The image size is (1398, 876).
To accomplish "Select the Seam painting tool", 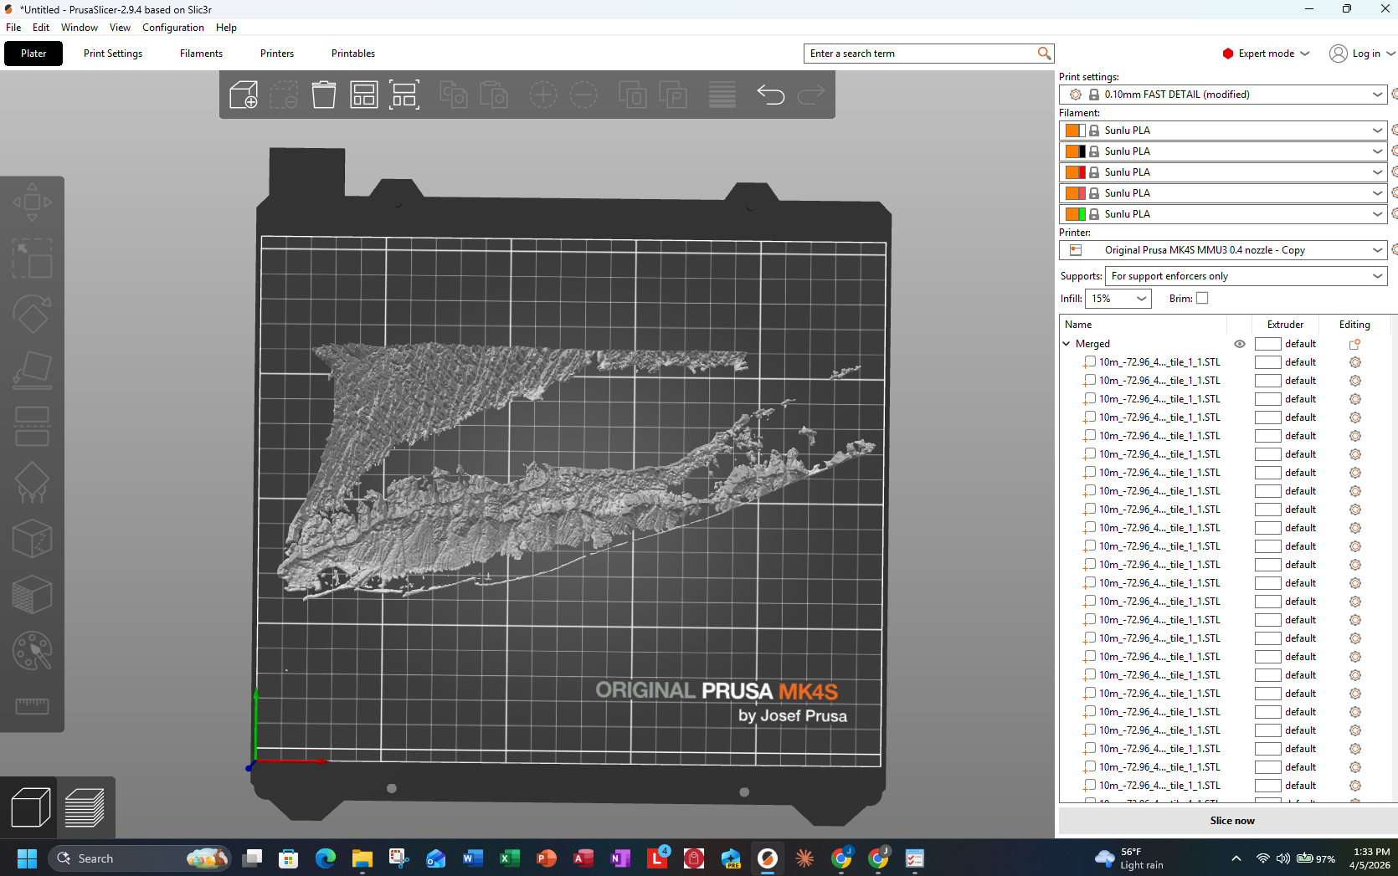I will [x=32, y=539].
